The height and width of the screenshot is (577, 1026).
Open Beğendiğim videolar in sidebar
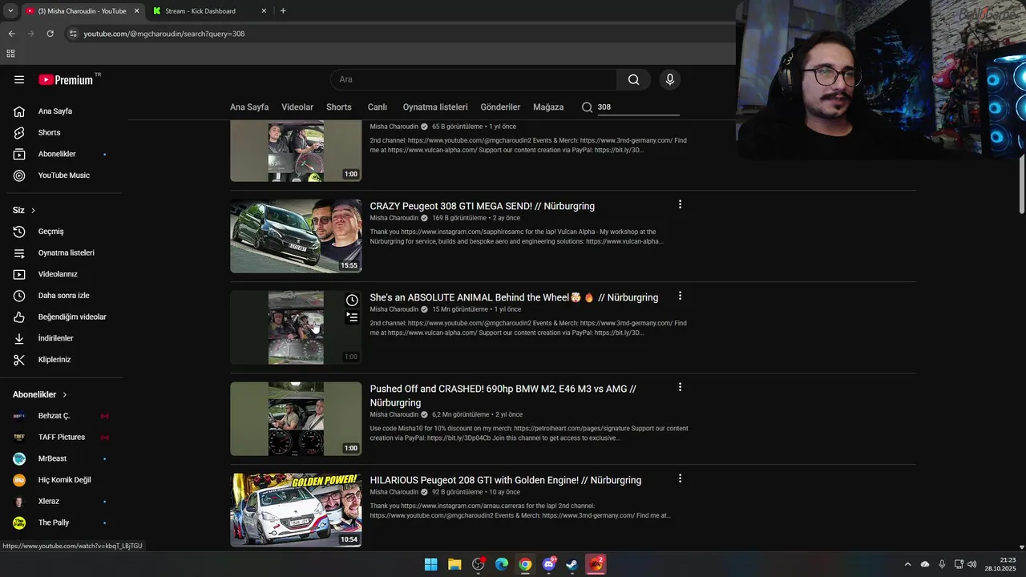tap(72, 317)
